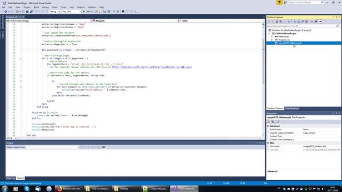
Task: Click the Categorized view icon in Properties
Action: [x=269, y=122]
